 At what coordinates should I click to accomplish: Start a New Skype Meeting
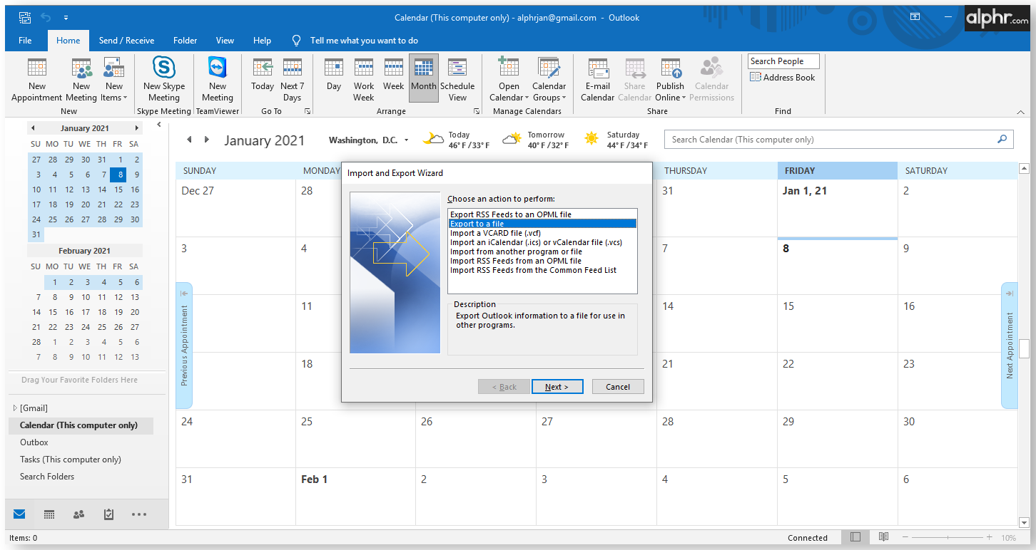click(164, 80)
